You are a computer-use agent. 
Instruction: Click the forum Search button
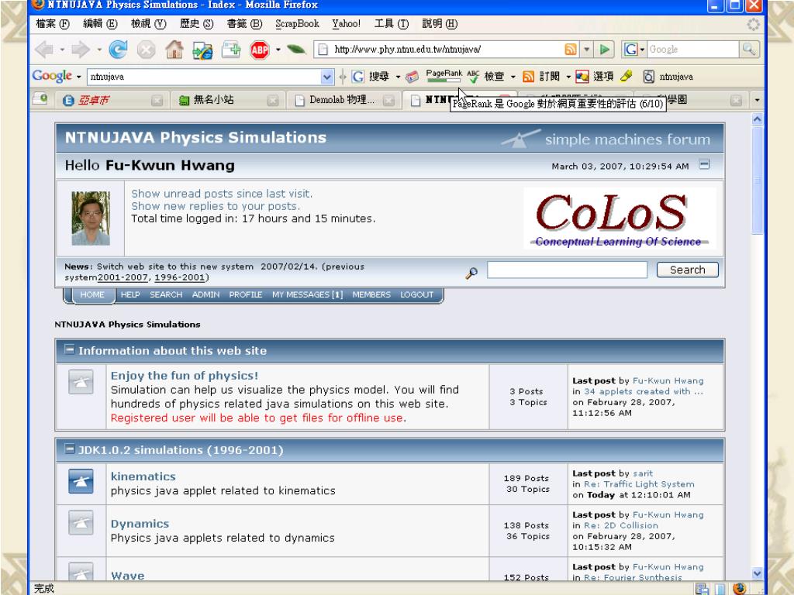[x=688, y=270]
